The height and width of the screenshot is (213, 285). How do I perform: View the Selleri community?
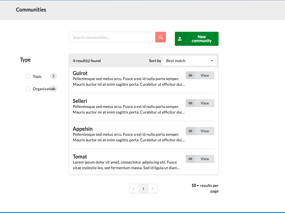205,103
